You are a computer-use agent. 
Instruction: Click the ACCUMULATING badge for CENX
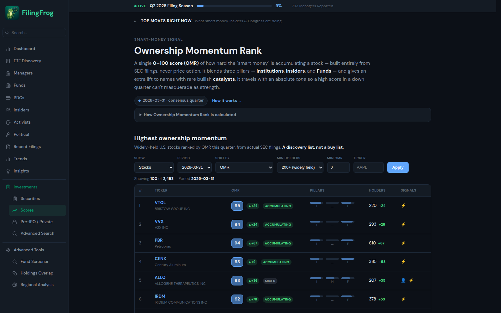276,262
